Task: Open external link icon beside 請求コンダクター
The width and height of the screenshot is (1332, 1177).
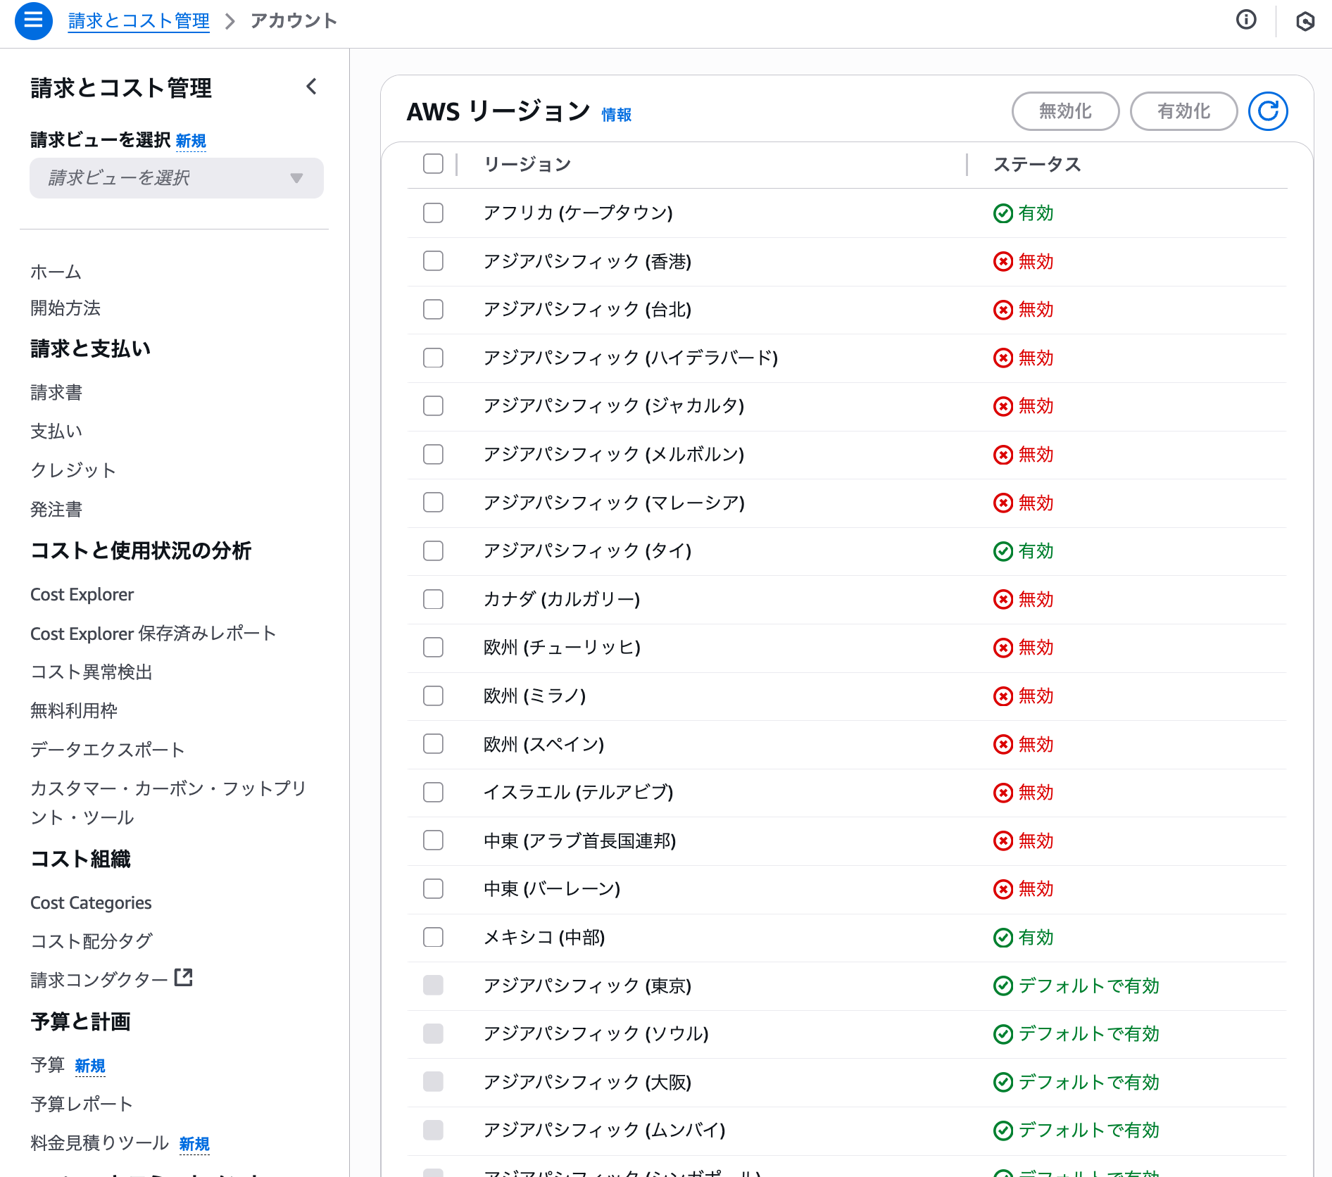Action: tap(183, 977)
